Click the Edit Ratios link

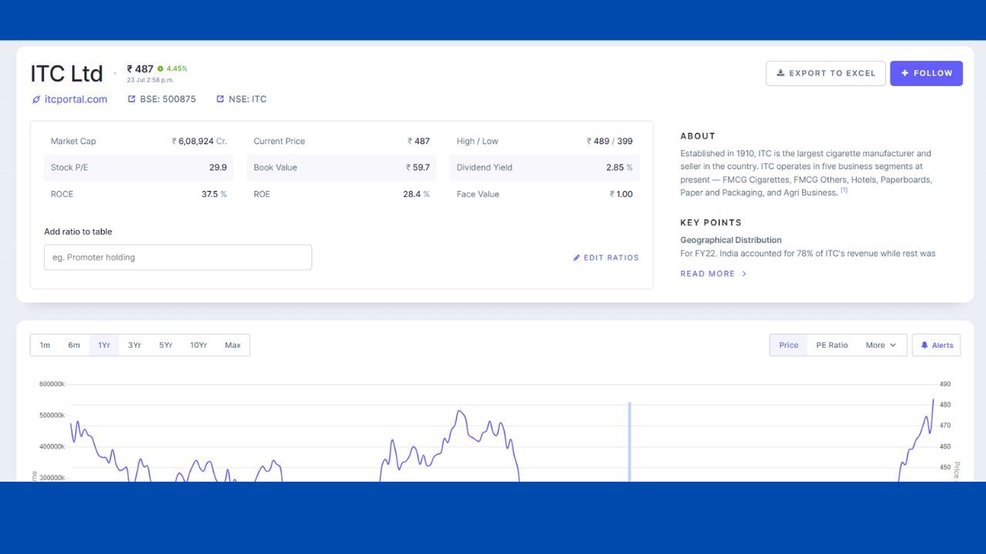(x=605, y=258)
